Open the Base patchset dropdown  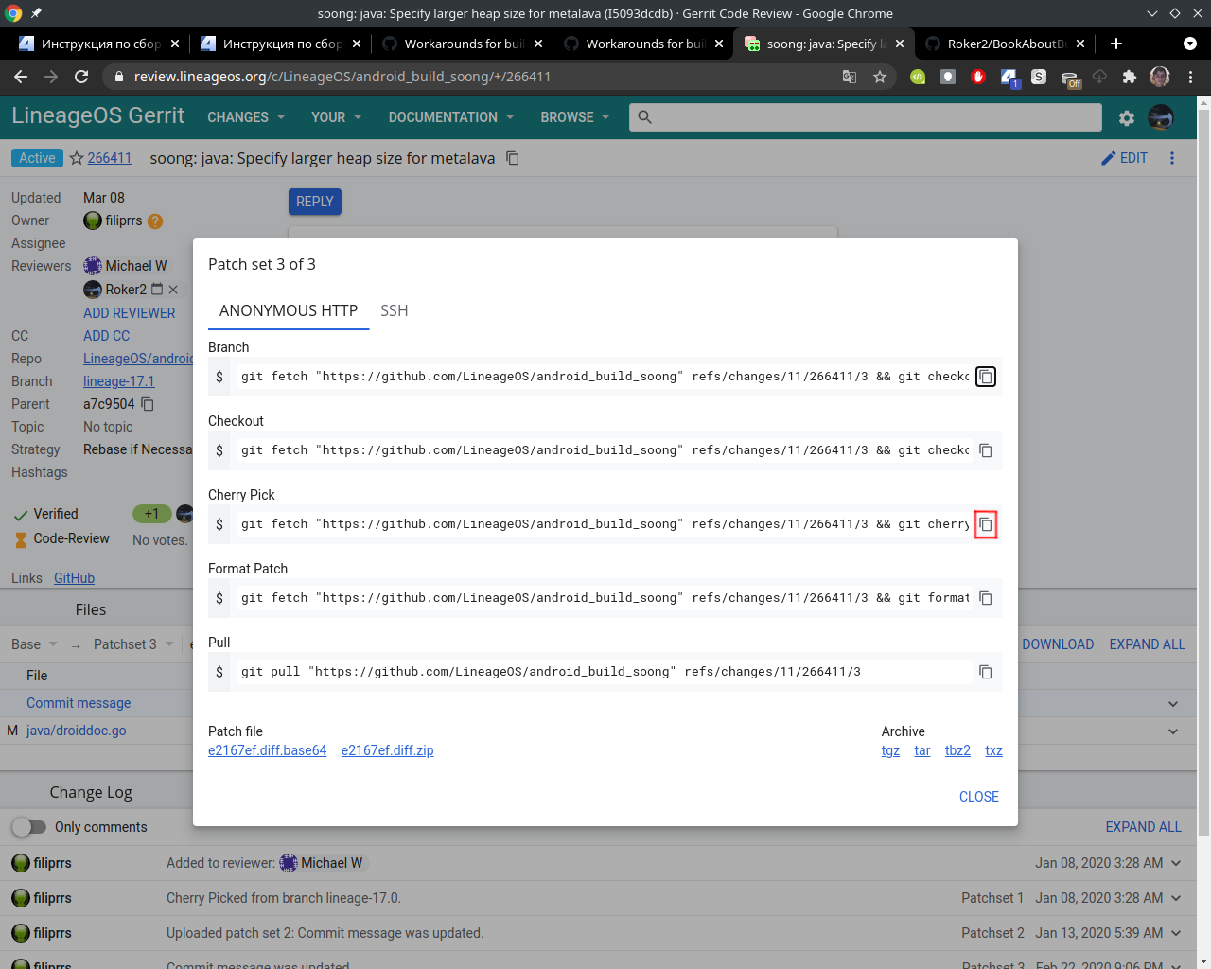tap(34, 644)
